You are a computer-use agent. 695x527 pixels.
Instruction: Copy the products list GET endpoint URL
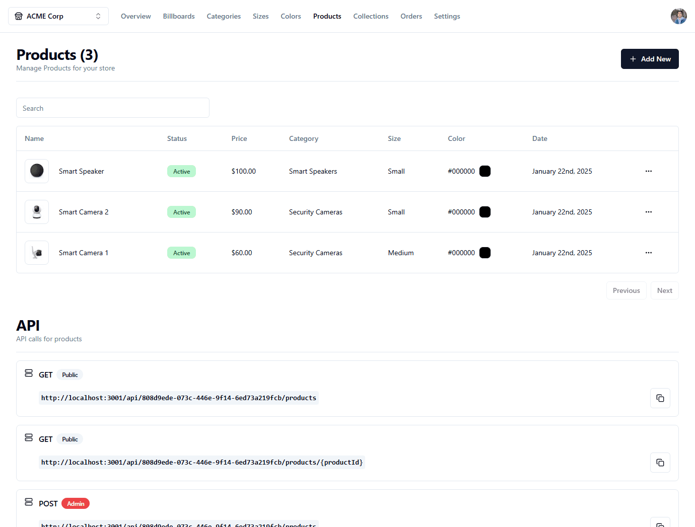[660, 398]
